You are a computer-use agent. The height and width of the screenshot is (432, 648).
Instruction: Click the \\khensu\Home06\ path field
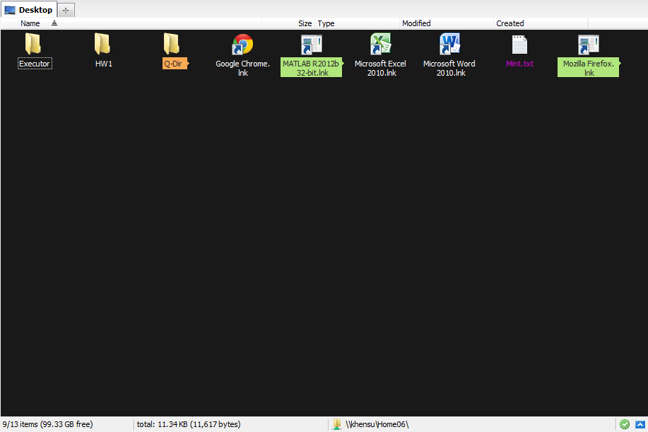377,424
